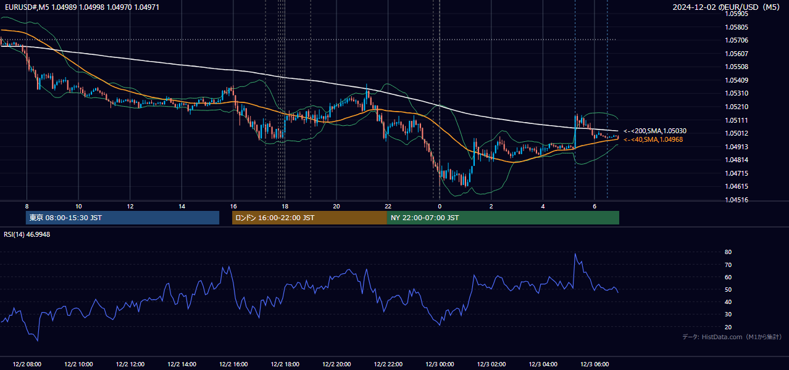Click the 40 SMA label showing 1.04968

pyautogui.click(x=653, y=139)
